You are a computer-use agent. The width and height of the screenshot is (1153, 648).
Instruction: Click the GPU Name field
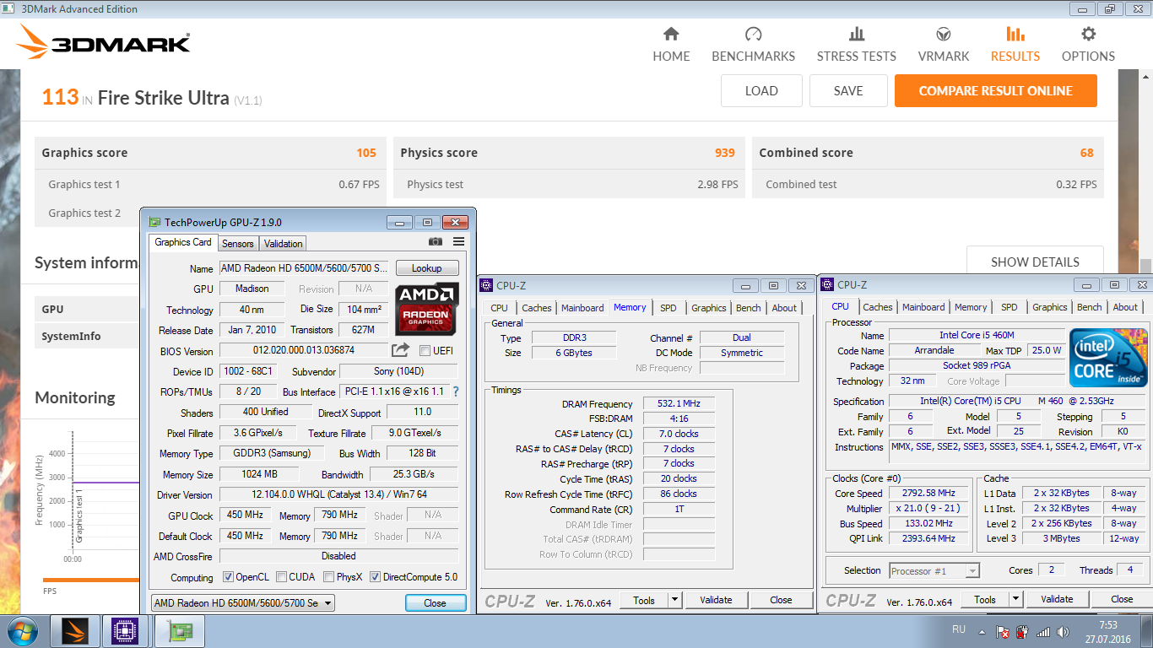coord(304,267)
